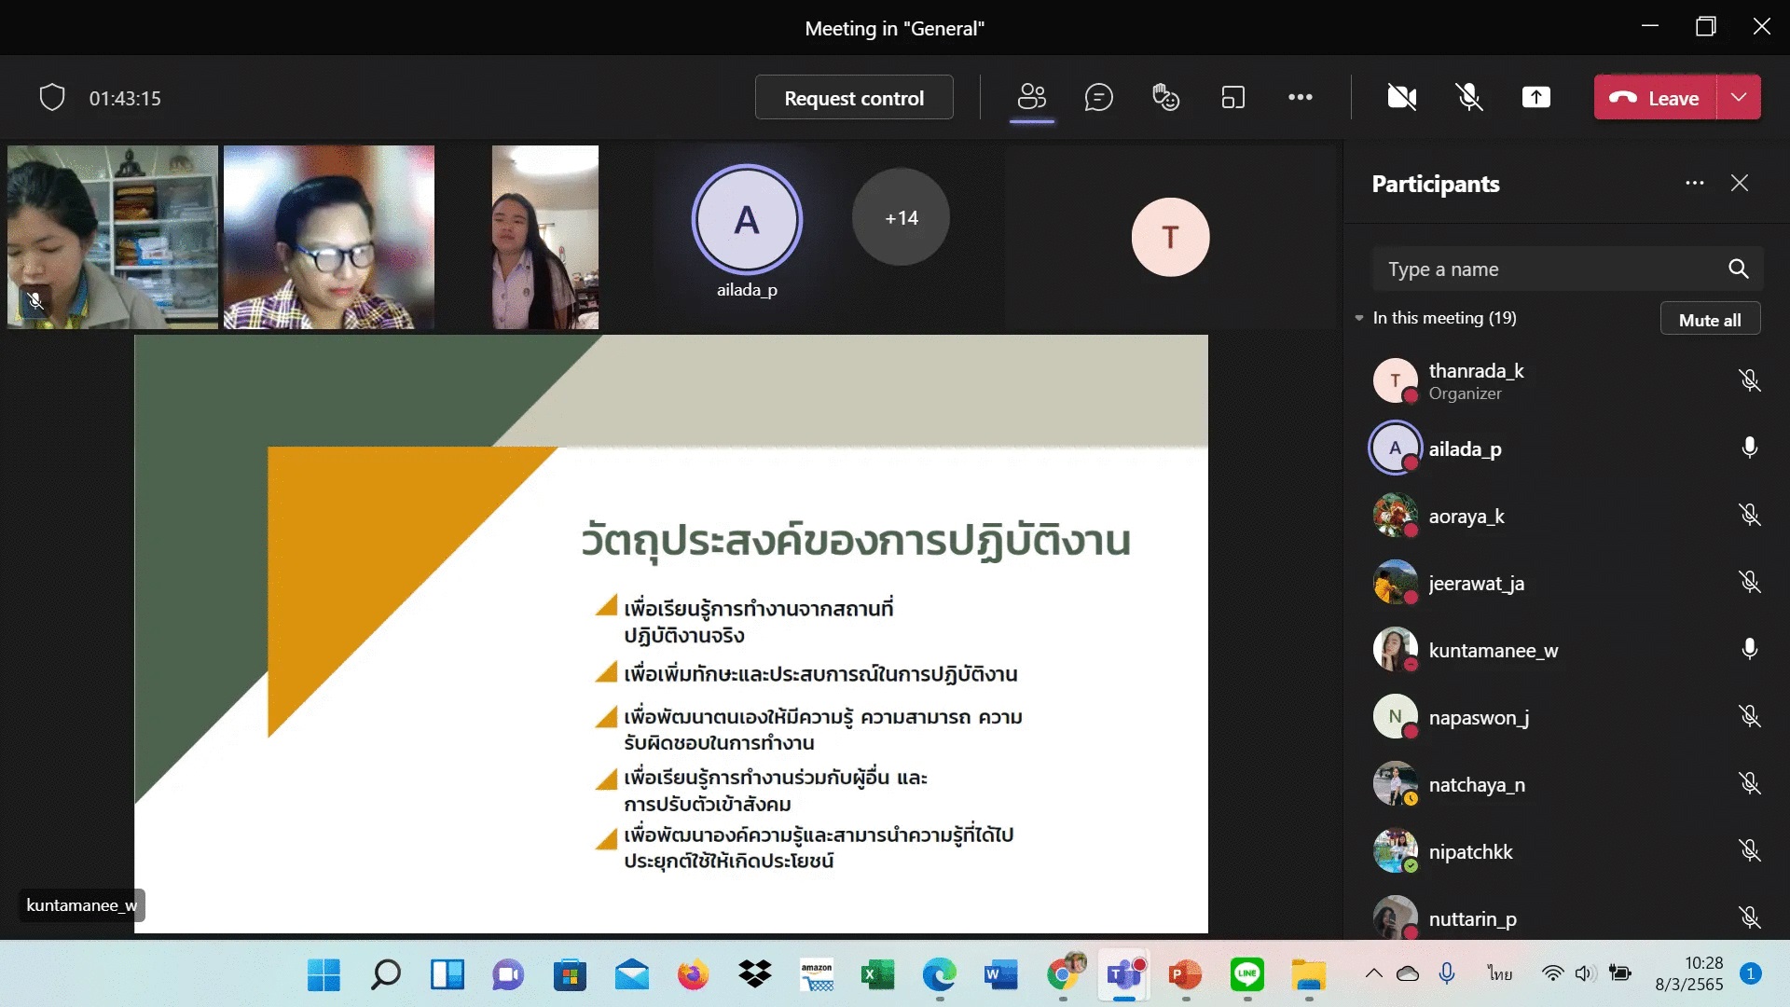Select thanrada_k Organizer in the participant list
The image size is (1790, 1007).
point(1476,380)
